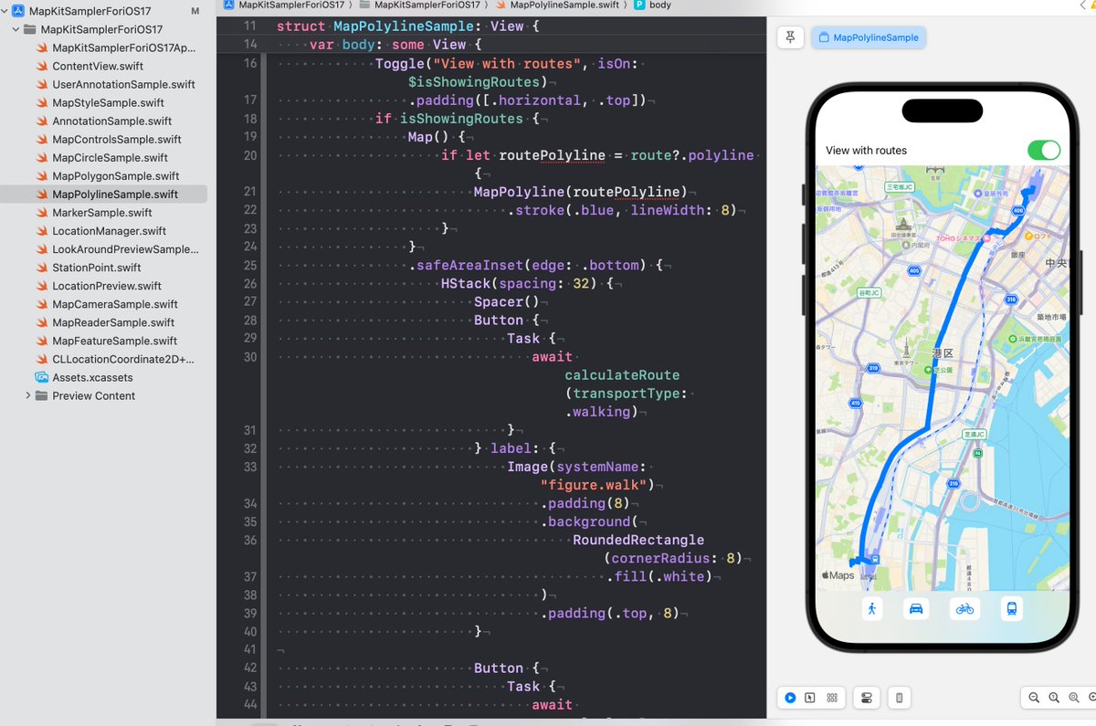Toggle the View with routes switch off
Viewport: 1096px width, 726px height.
pyautogui.click(x=1044, y=150)
